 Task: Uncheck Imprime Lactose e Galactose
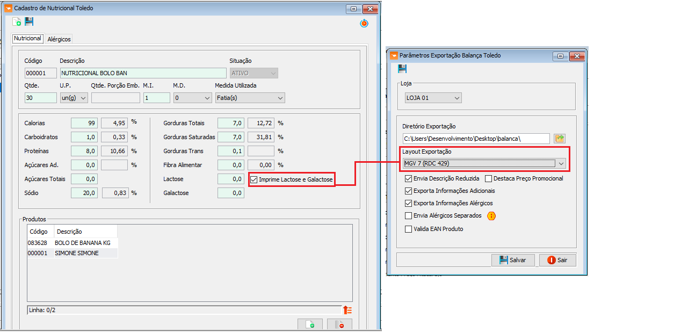(254, 179)
